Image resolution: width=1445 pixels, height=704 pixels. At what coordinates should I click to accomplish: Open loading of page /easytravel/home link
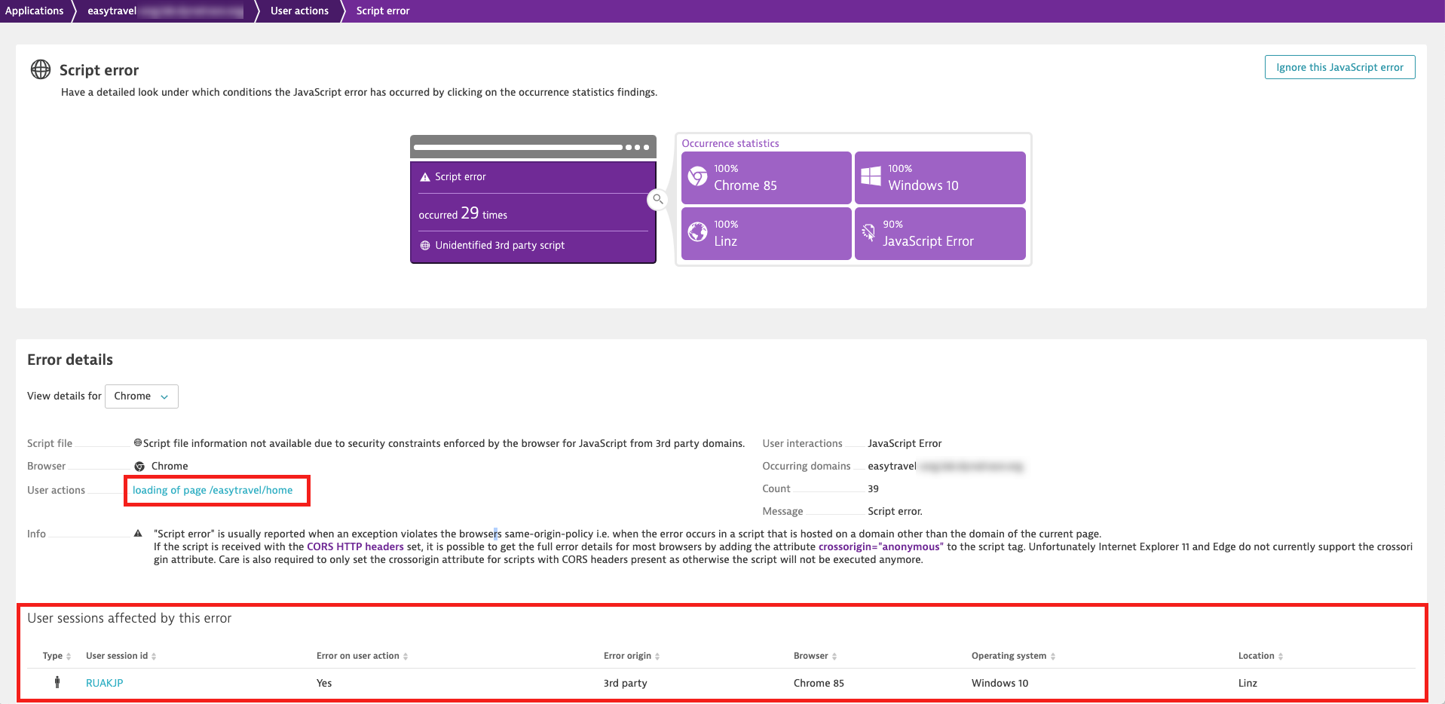(213, 490)
